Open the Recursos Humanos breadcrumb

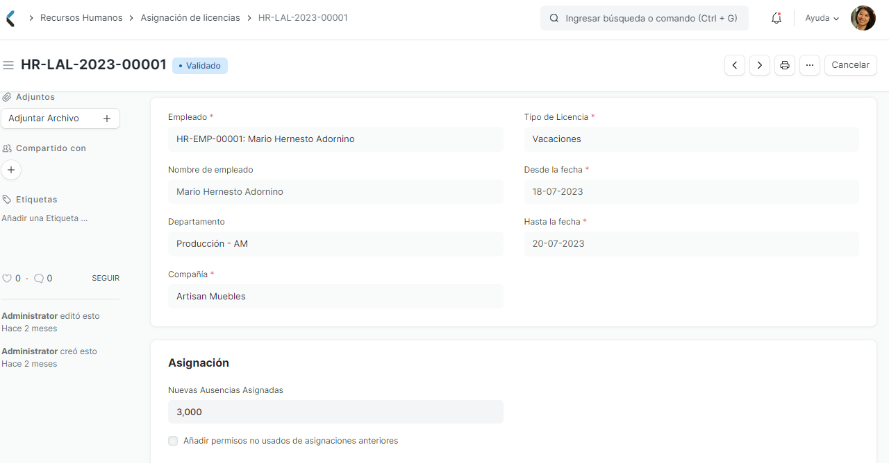(x=81, y=17)
